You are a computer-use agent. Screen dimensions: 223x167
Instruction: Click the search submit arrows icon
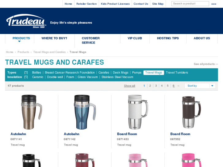tap(213, 4)
